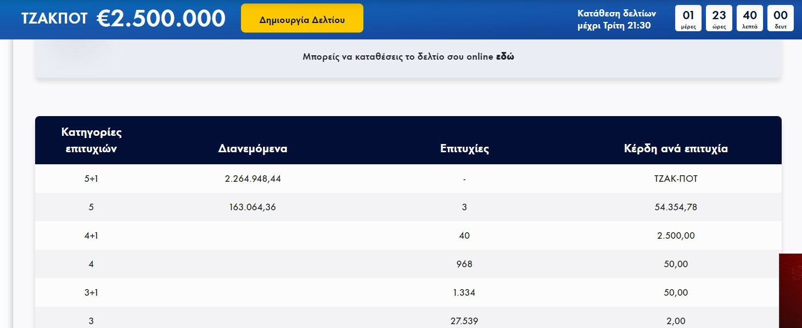
Task: Click the €2.500.000 jackpot amount
Action: (x=161, y=19)
